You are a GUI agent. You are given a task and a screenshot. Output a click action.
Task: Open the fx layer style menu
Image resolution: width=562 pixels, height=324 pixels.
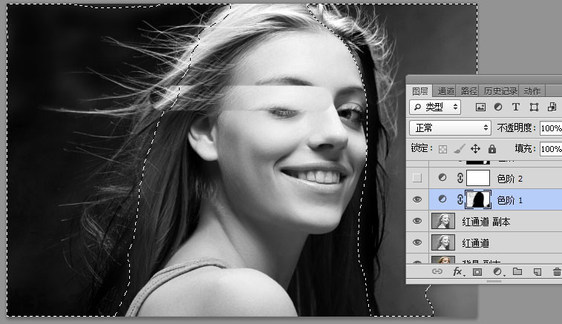(457, 272)
